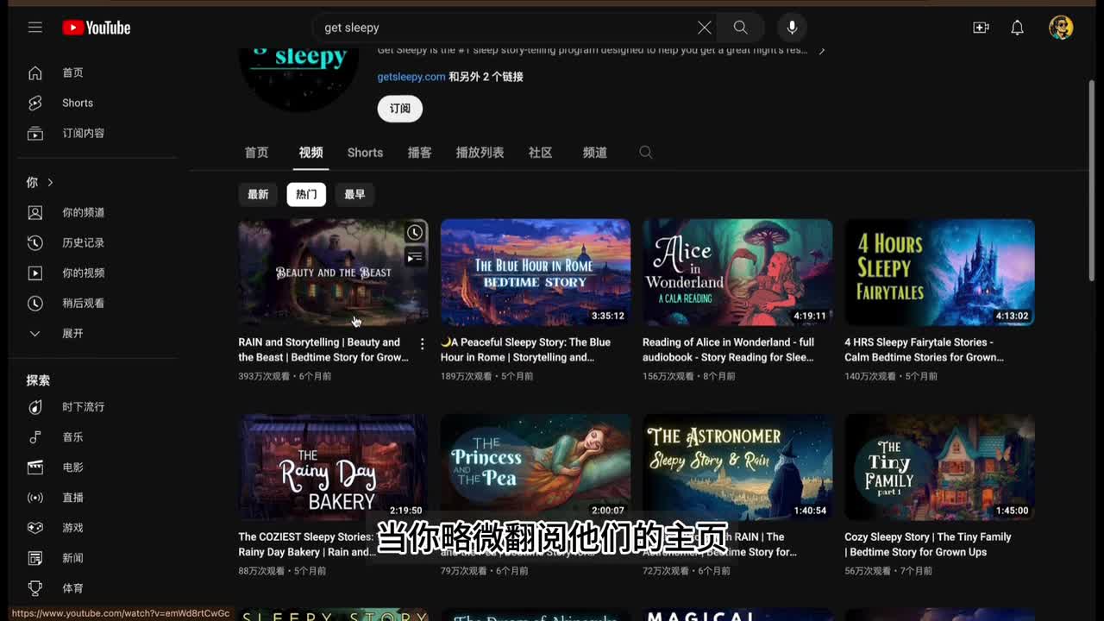Click the magnifier search button
The image size is (1104, 621).
point(740,28)
